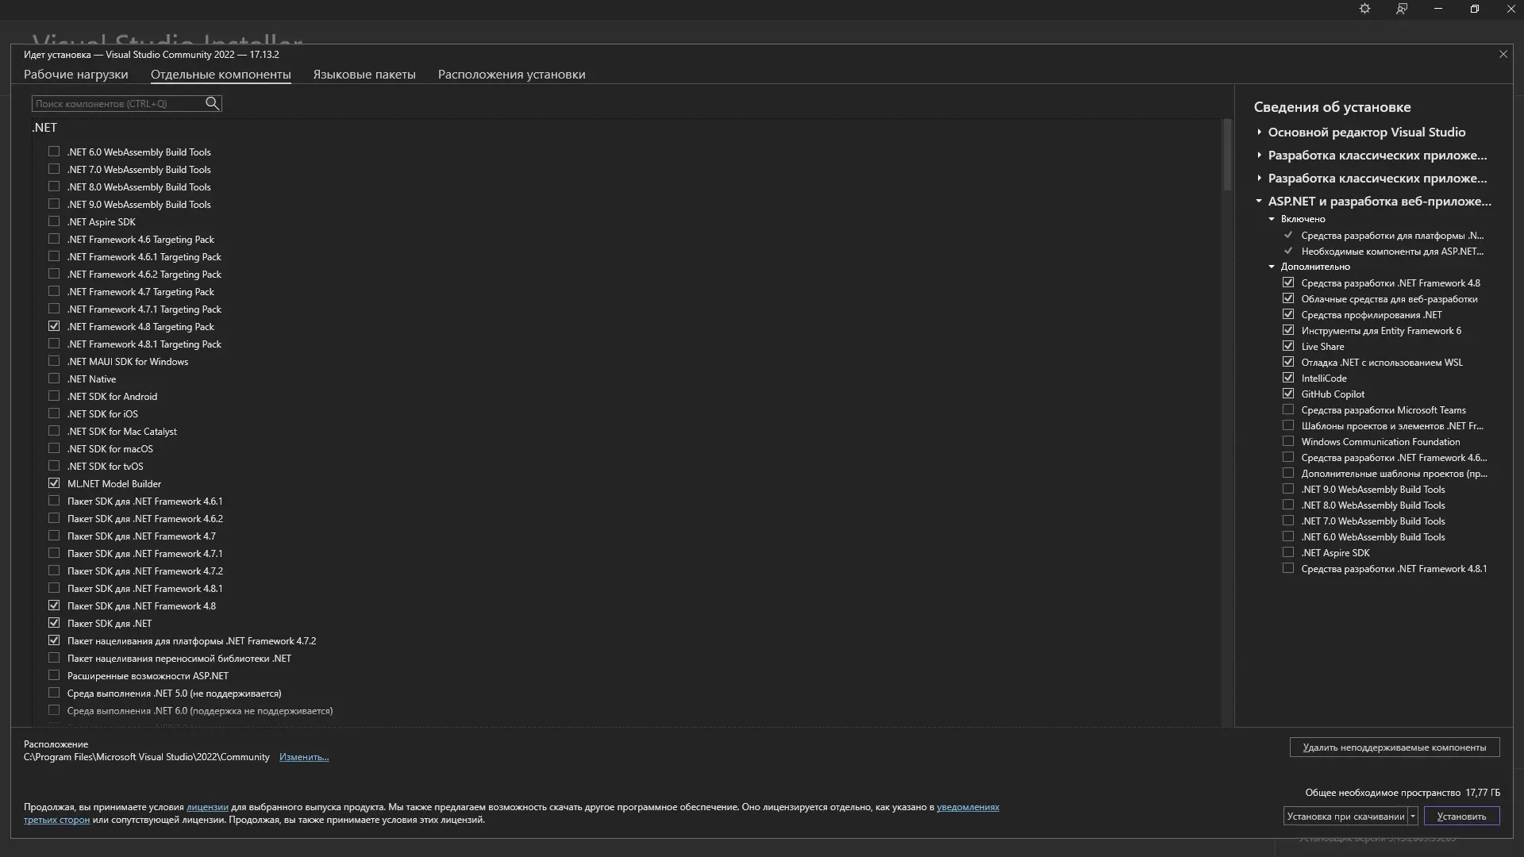Screen dimensions: 1524x857
Task: Check Пакет нацеливания переносимой библиотеки .NET
Action: (x=54, y=658)
